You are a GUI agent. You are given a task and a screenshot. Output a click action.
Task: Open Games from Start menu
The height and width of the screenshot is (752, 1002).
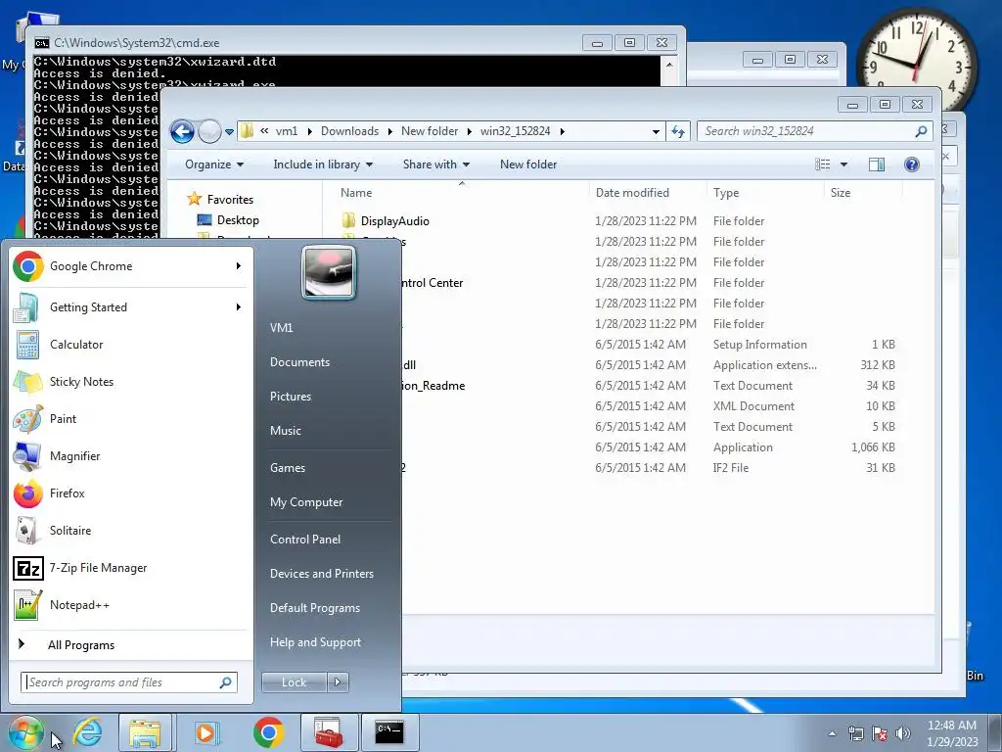click(288, 467)
